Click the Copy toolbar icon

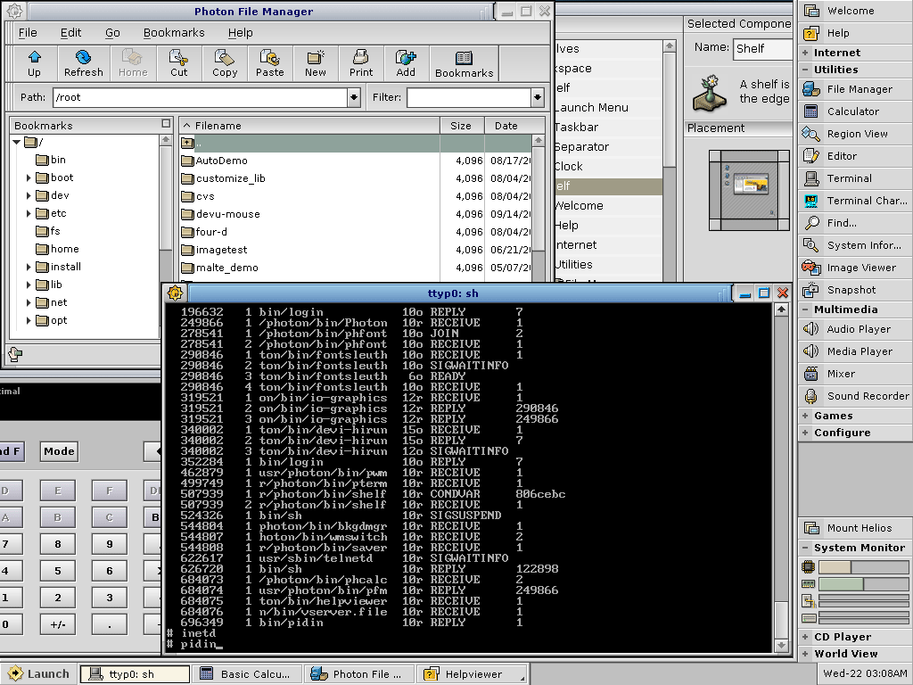click(x=225, y=63)
